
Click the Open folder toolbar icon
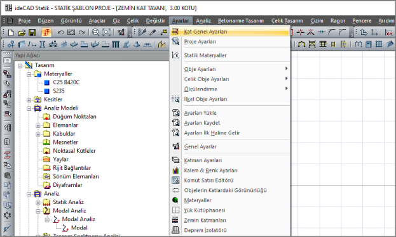(22, 32)
